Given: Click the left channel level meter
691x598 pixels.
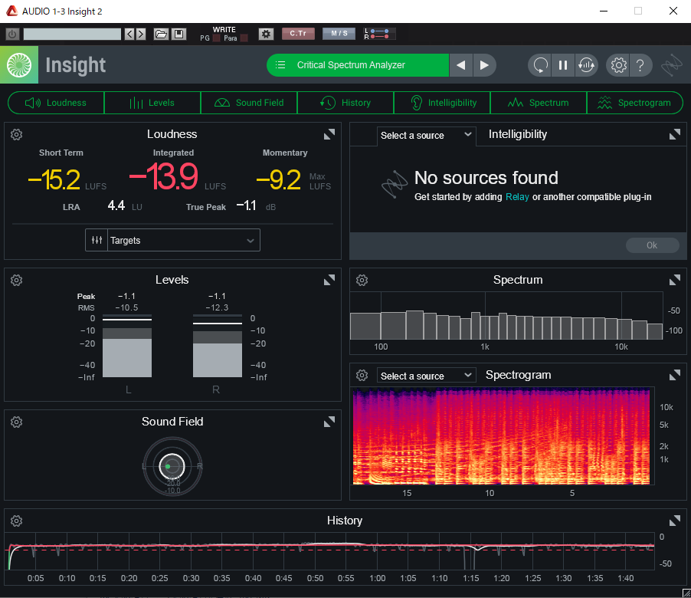Looking at the screenshot, I should (x=127, y=346).
